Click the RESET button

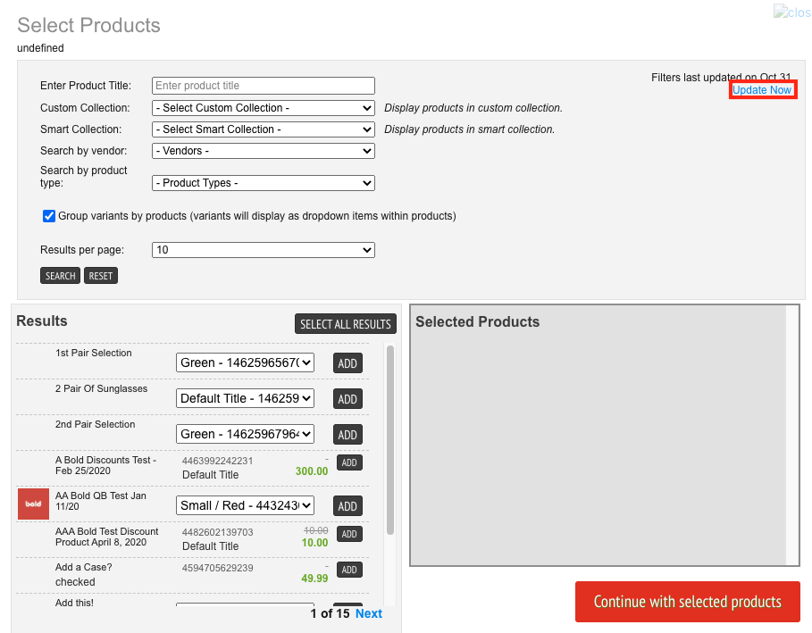click(x=100, y=276)
